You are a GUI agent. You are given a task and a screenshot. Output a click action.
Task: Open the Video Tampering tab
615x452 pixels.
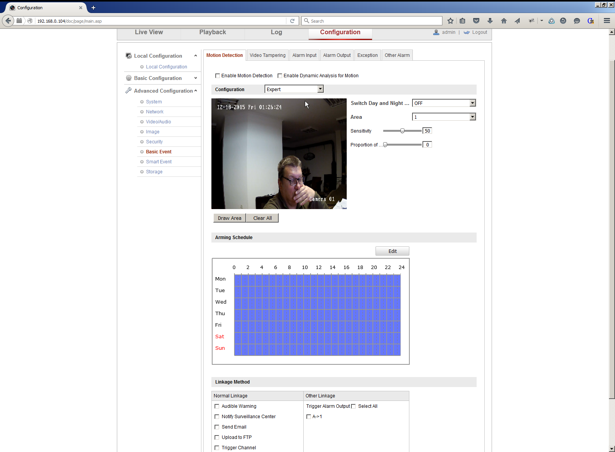click(x=268, y=55)
